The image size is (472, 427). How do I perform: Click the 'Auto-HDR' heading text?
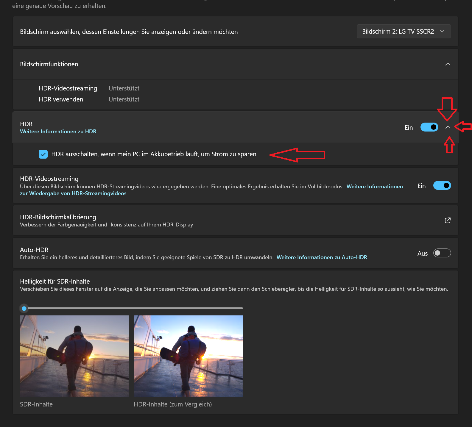point(34,250)
